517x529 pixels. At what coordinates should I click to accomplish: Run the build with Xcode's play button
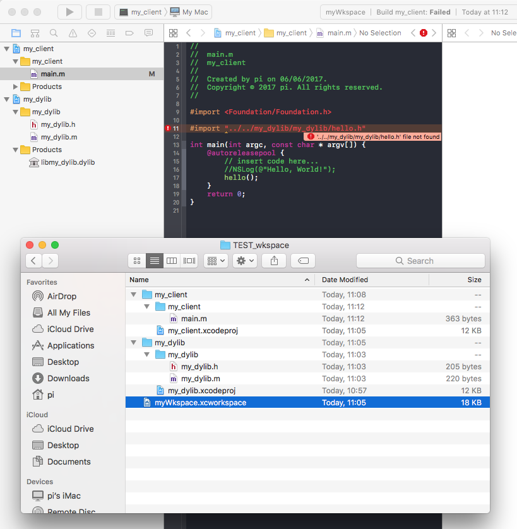pos(69,12)
